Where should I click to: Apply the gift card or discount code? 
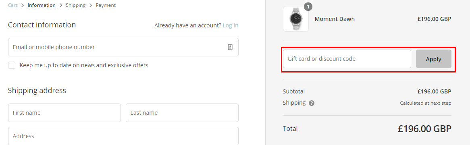433,59
